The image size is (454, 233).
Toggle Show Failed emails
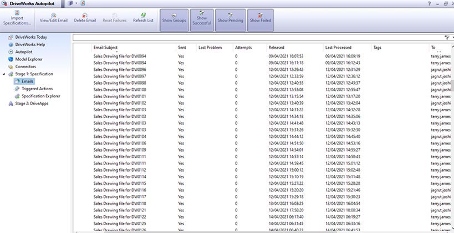coord(261,20)
